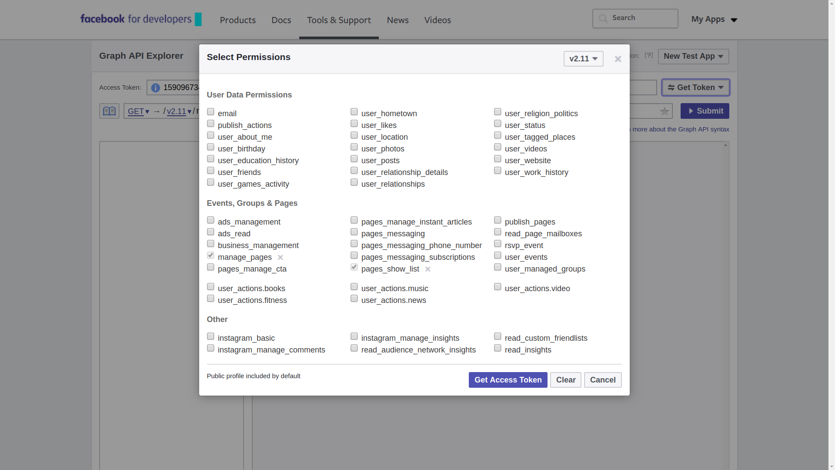This screenshot has height=470, width=835.
Task: Check the user_posts permission
Action: (x=354, y=159)
